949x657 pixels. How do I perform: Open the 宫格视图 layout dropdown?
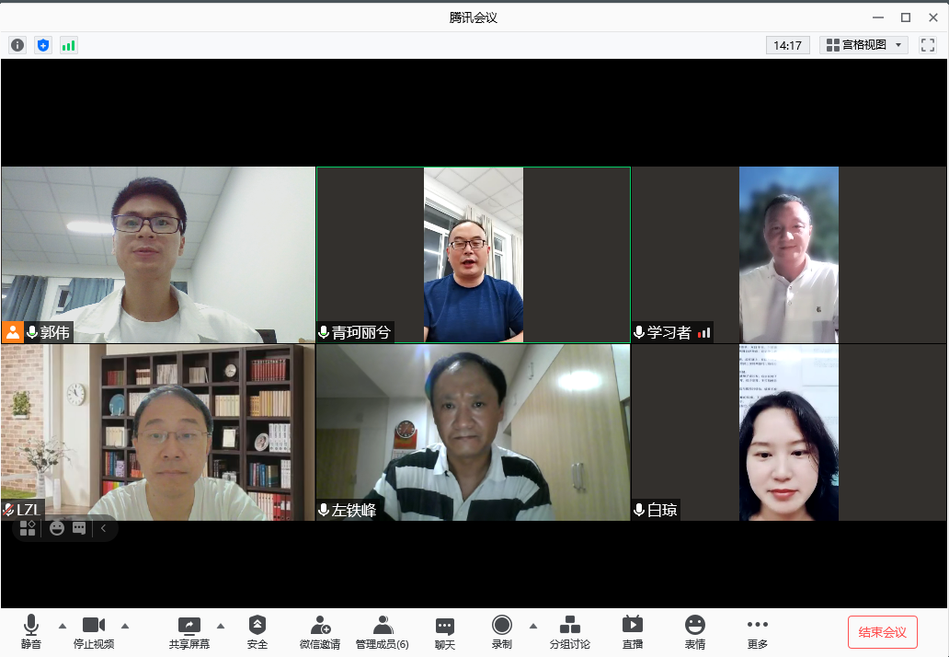pos(864,45)
